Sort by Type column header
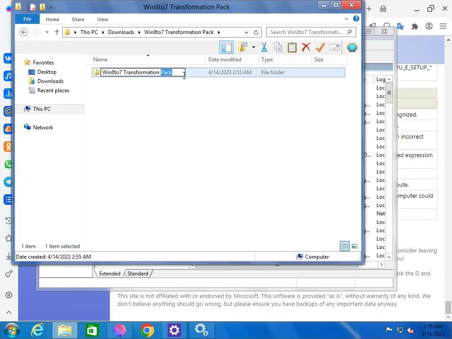Screen dimensions: 452x339 285,60
